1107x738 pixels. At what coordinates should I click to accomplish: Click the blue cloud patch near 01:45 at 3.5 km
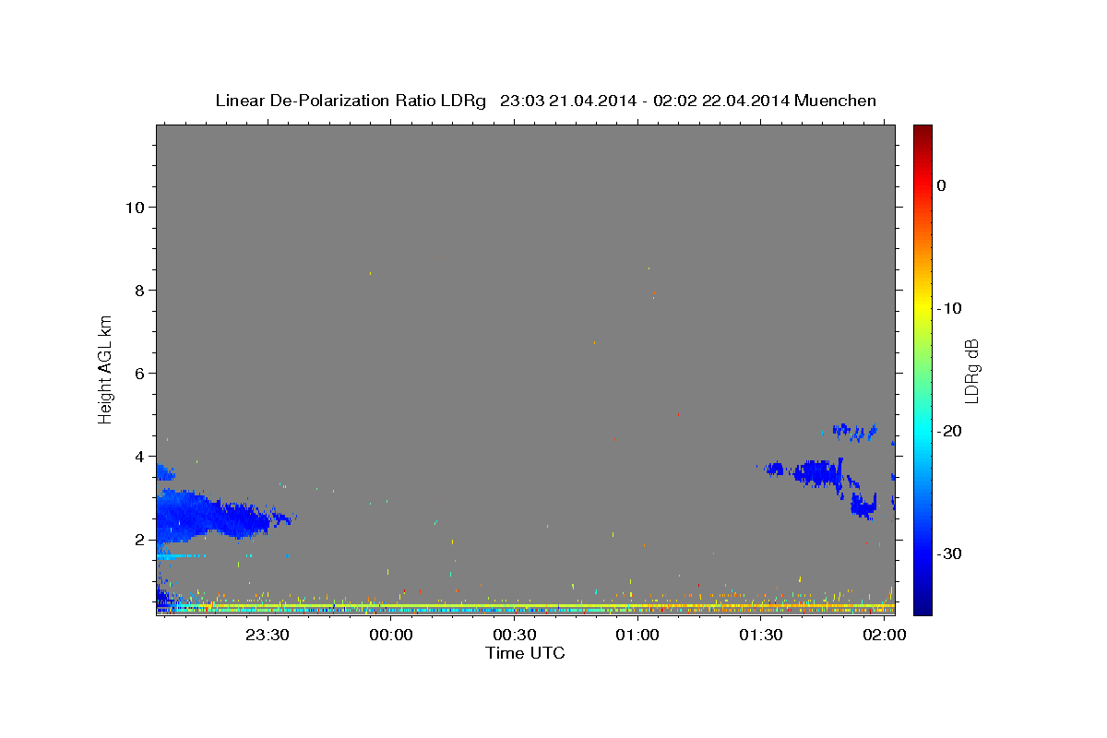(819, 472)
